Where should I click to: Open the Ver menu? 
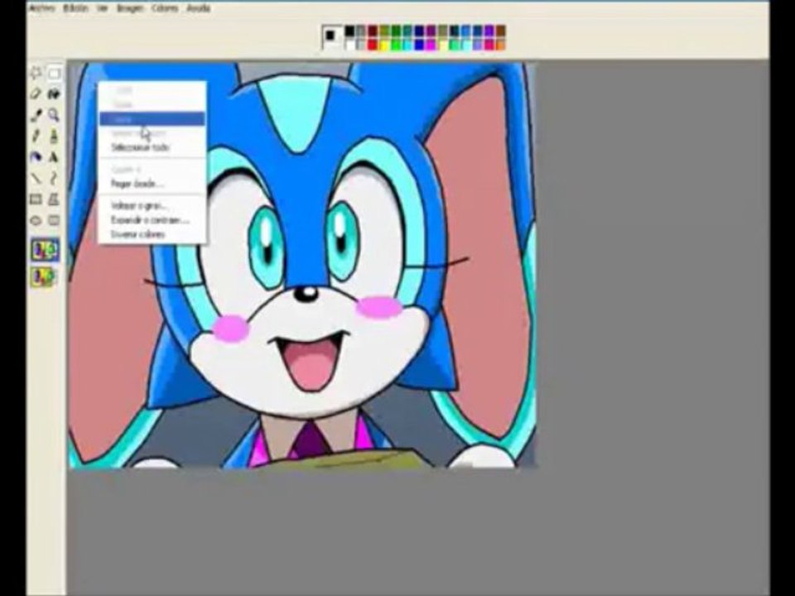[x=103, y=8]
